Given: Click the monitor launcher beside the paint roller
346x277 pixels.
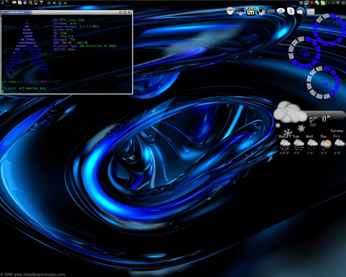Looking at the screenshot, I should (x=36, y=3).
